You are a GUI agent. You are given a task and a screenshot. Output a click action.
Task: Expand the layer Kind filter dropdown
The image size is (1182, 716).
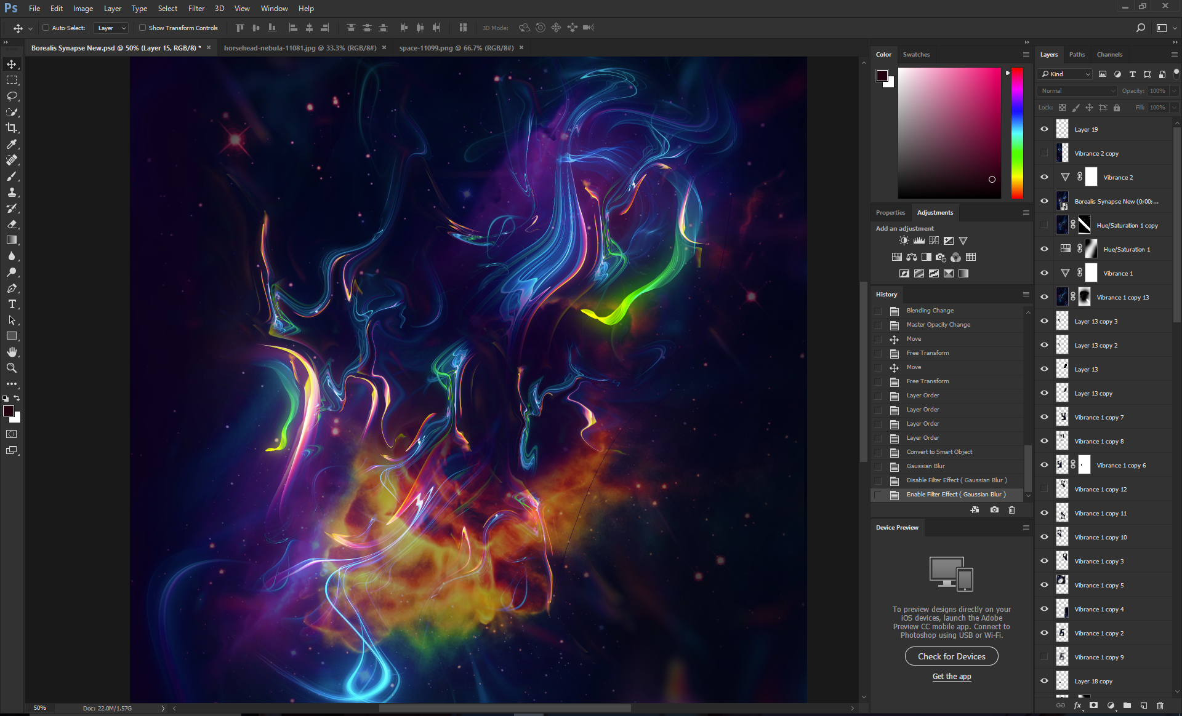[x=1065, y=74]
